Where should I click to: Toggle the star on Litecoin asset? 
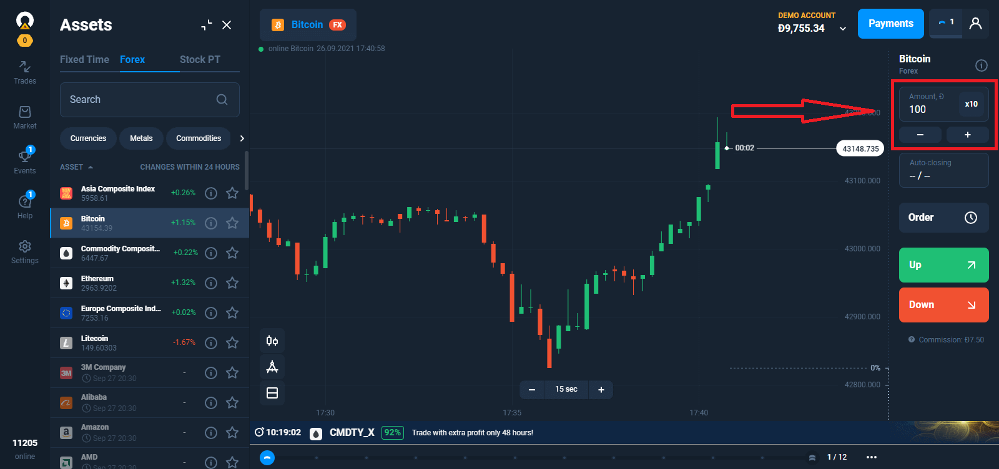pos(232,342)
